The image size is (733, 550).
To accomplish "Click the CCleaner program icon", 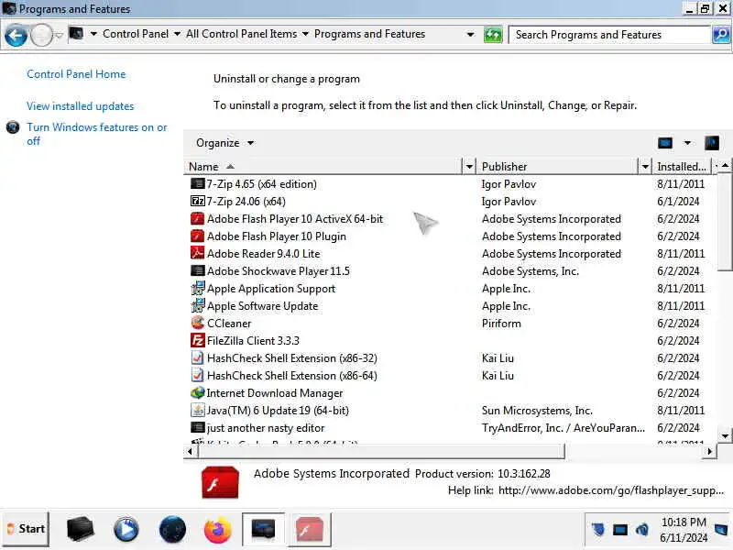I will coord(198,323).
